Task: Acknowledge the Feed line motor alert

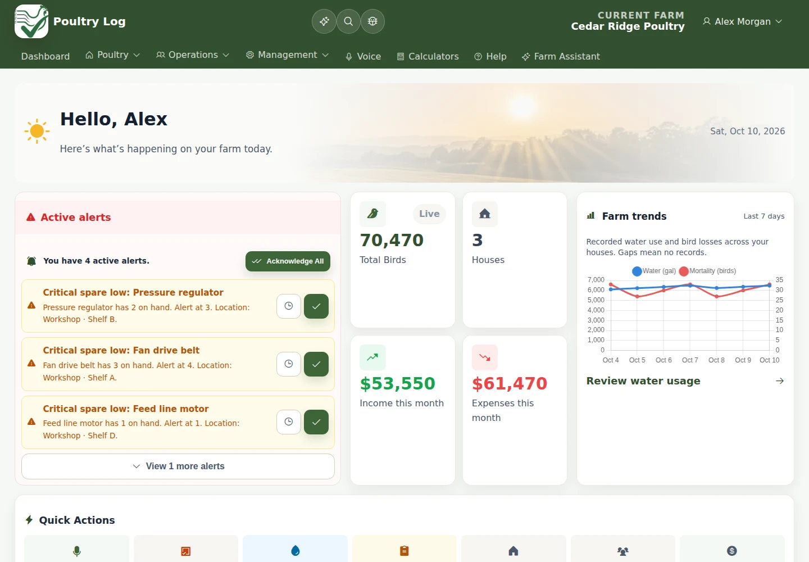Action: [316, 422]
